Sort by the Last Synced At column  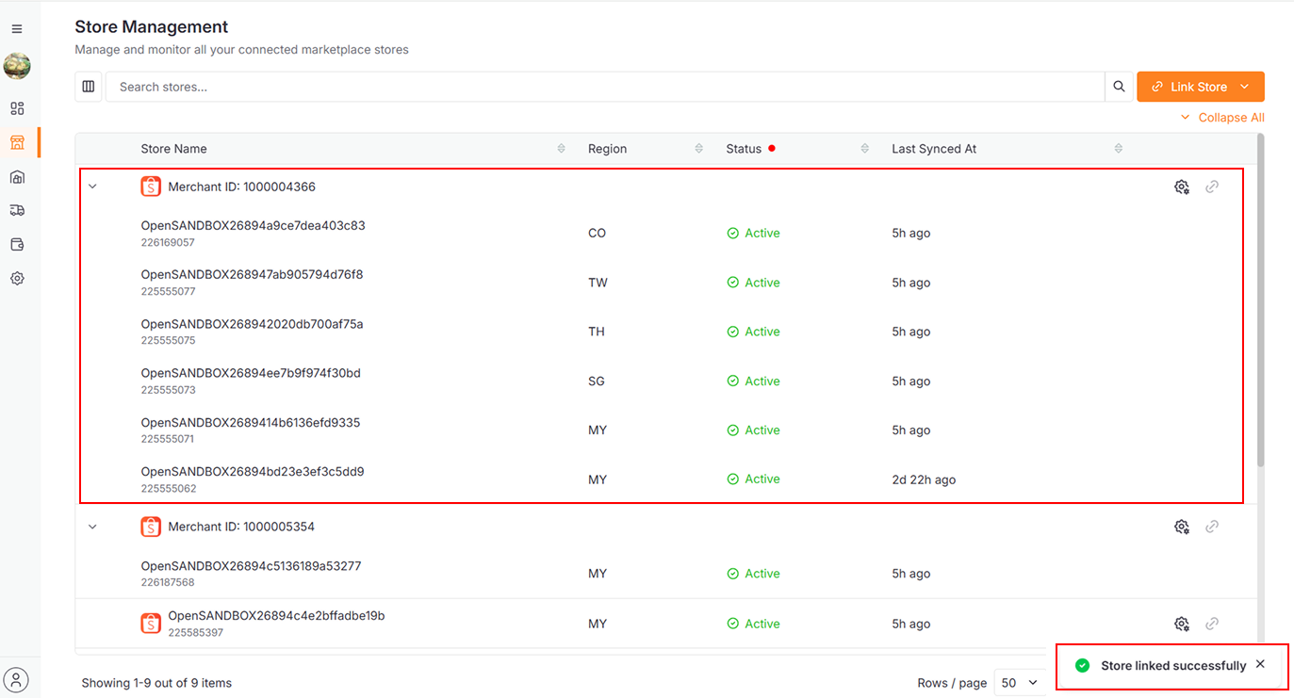click(1119, 149)
